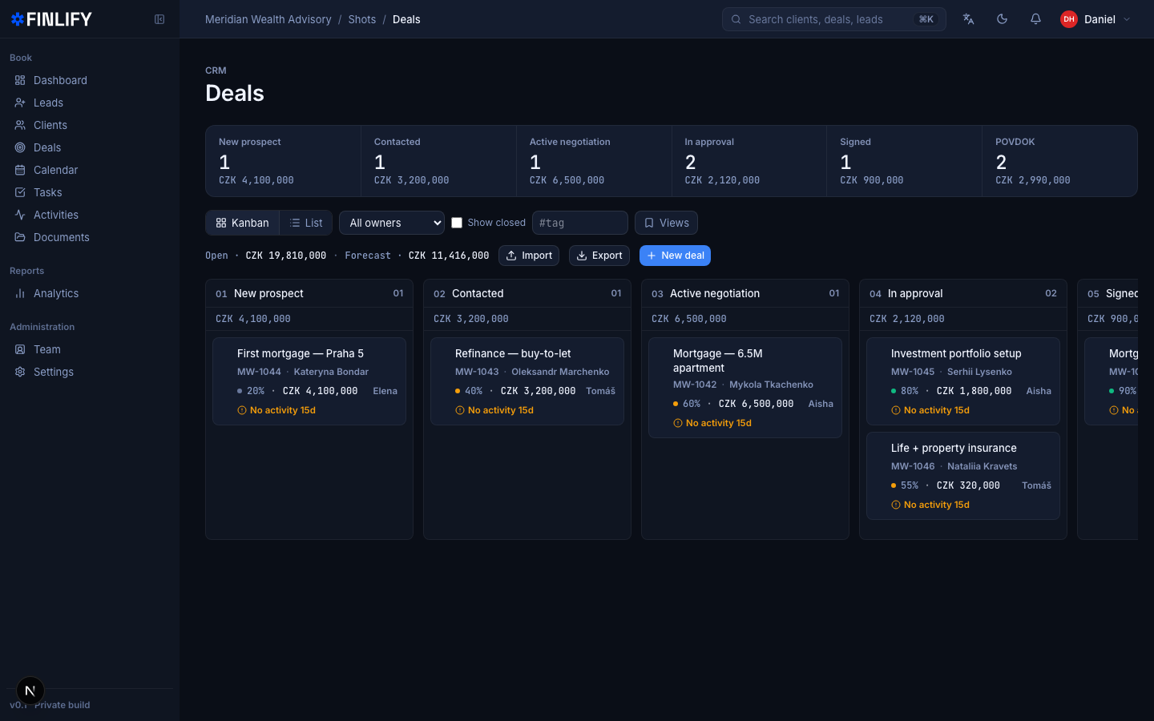Open saved Views
Screen dimensions: 1154x721
pos(666,223)
